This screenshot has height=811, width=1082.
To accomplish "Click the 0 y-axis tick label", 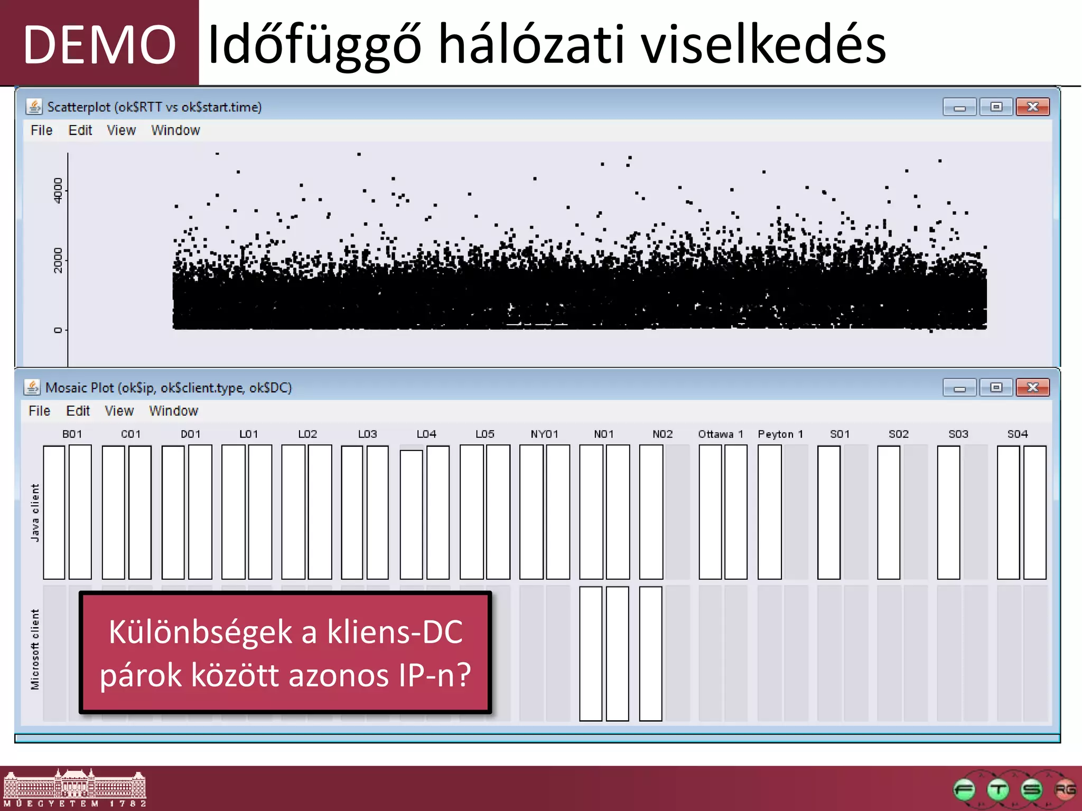I will [58, 330].
